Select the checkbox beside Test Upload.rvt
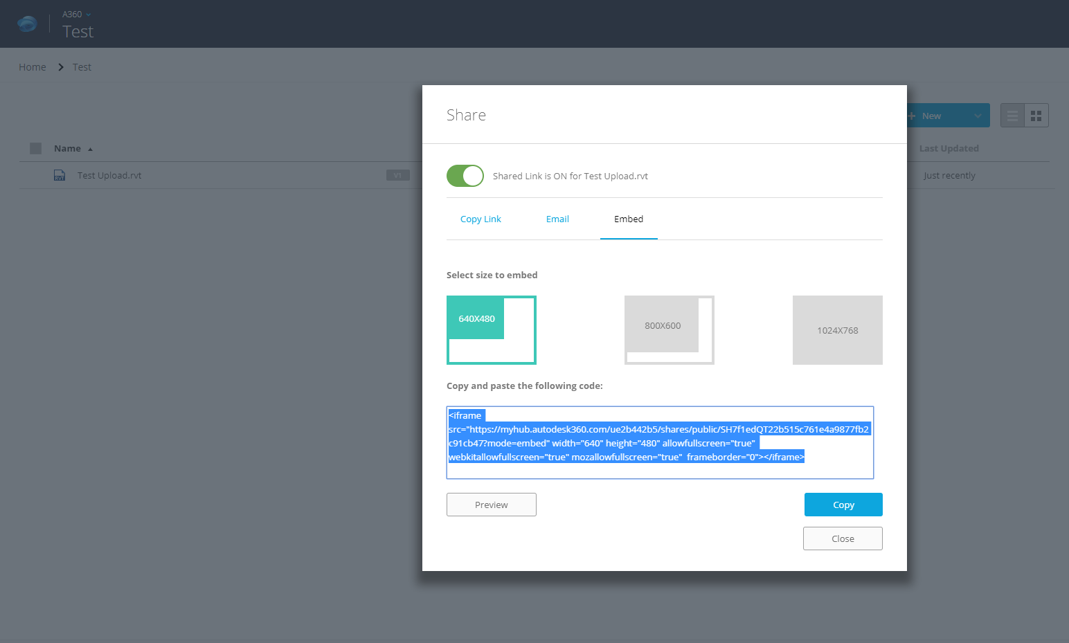 35,175
